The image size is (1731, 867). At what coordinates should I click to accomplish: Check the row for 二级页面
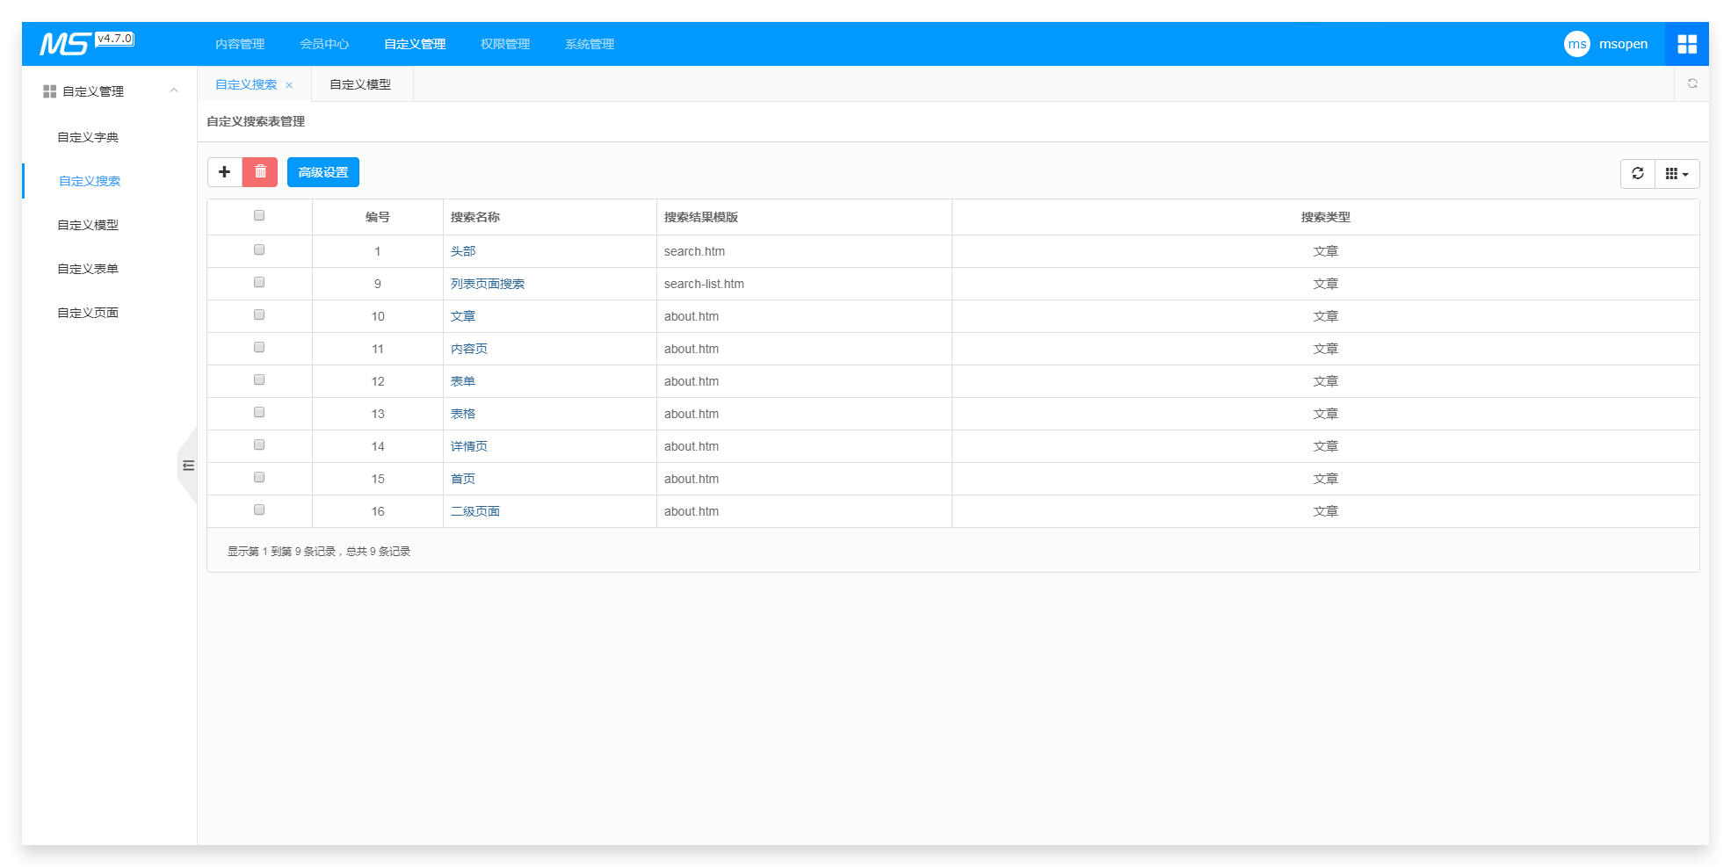(x=259, y=509)
